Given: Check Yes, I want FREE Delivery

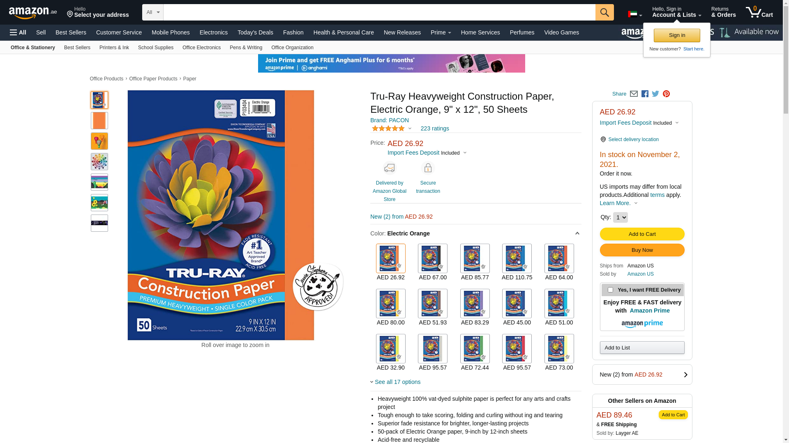Looking at the screenshot, I should 610,290.
